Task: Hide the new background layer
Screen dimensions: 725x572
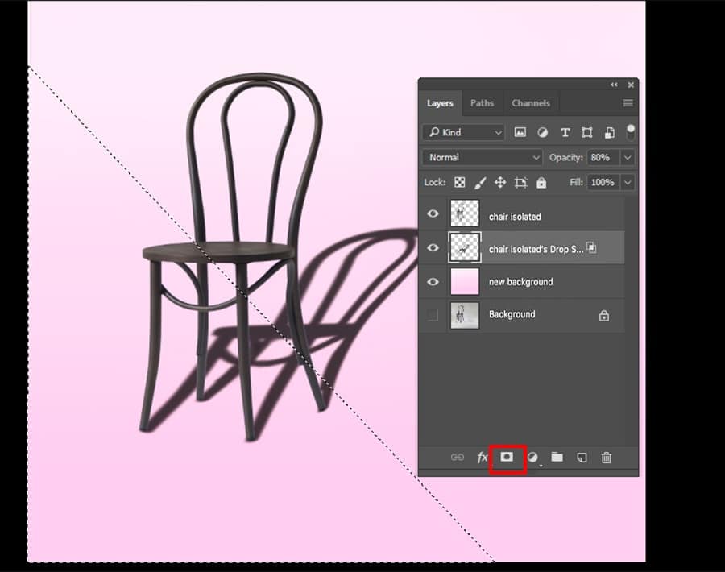Action: pyautogui.click(x=433, y=282)
